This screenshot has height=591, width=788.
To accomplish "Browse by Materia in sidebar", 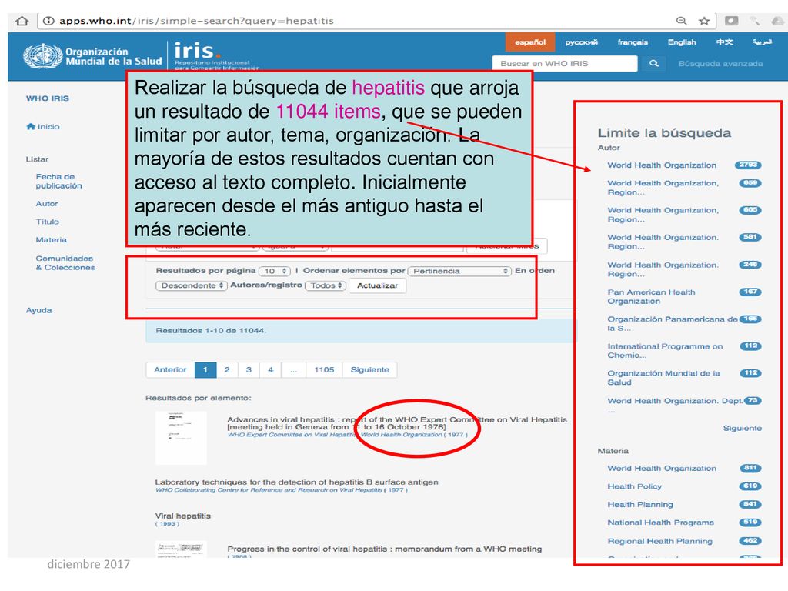I will 52,240.
